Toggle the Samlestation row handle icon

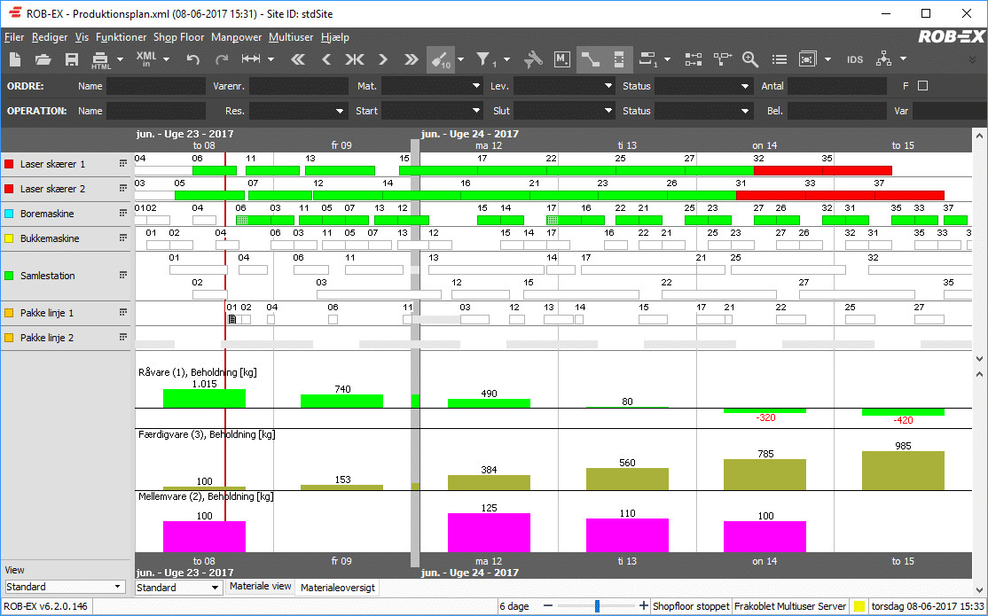pos(123,276)
